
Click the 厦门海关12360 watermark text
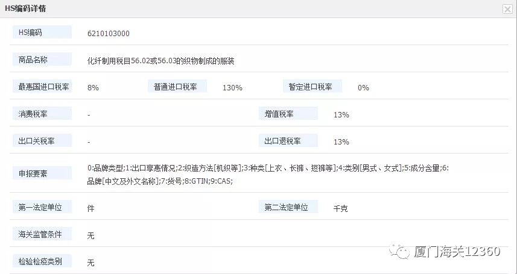click(x=457, y=252)
